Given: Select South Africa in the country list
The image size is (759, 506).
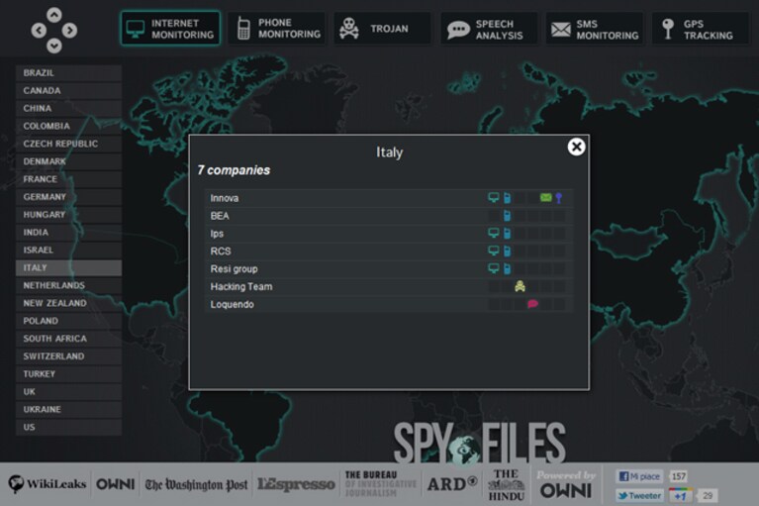Looking at the screenshot, I should 68,339.
